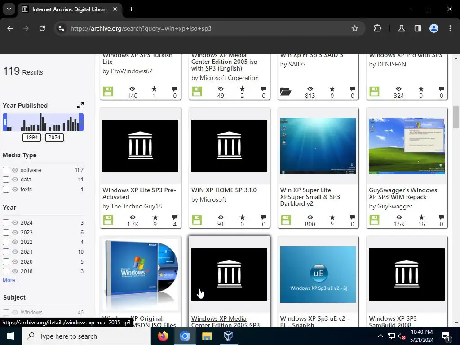Click floppy icon on WIN XP HOME card
The width and height of the screenshot is (460, 345).
197,220
